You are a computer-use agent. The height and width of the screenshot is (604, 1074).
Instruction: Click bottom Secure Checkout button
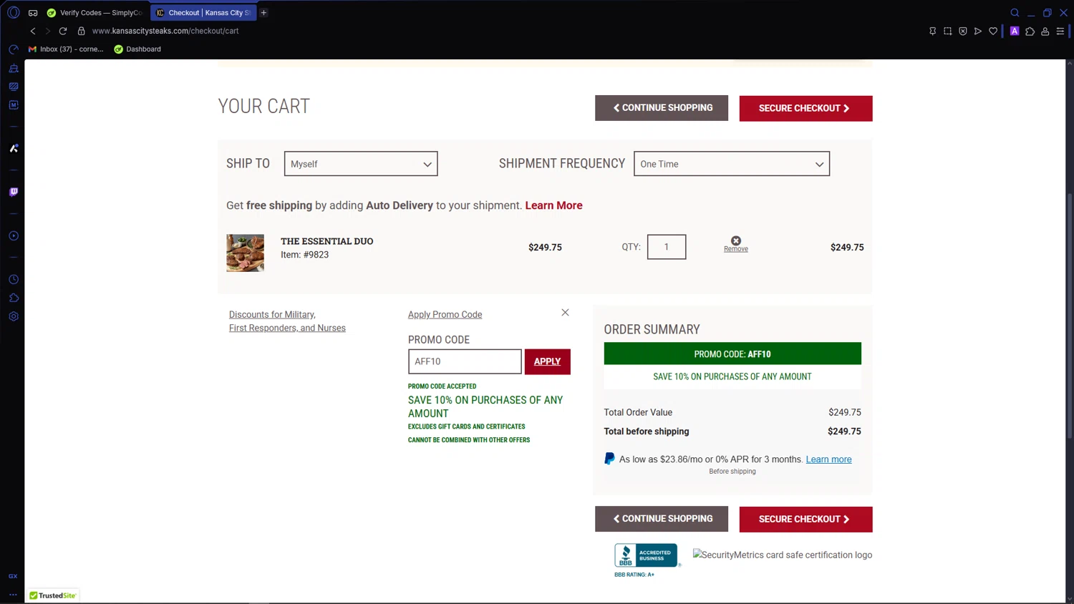pyautogui.click(x=805, y=520)
